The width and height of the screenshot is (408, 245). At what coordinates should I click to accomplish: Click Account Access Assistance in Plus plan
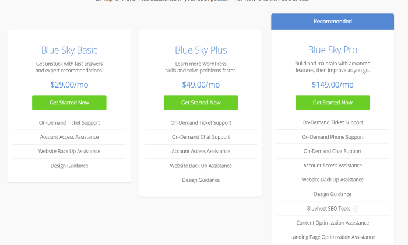pyautogui.click(x=201, y=151)
